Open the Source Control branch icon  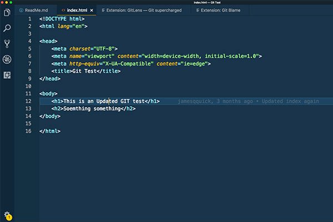tap(7, 44)
